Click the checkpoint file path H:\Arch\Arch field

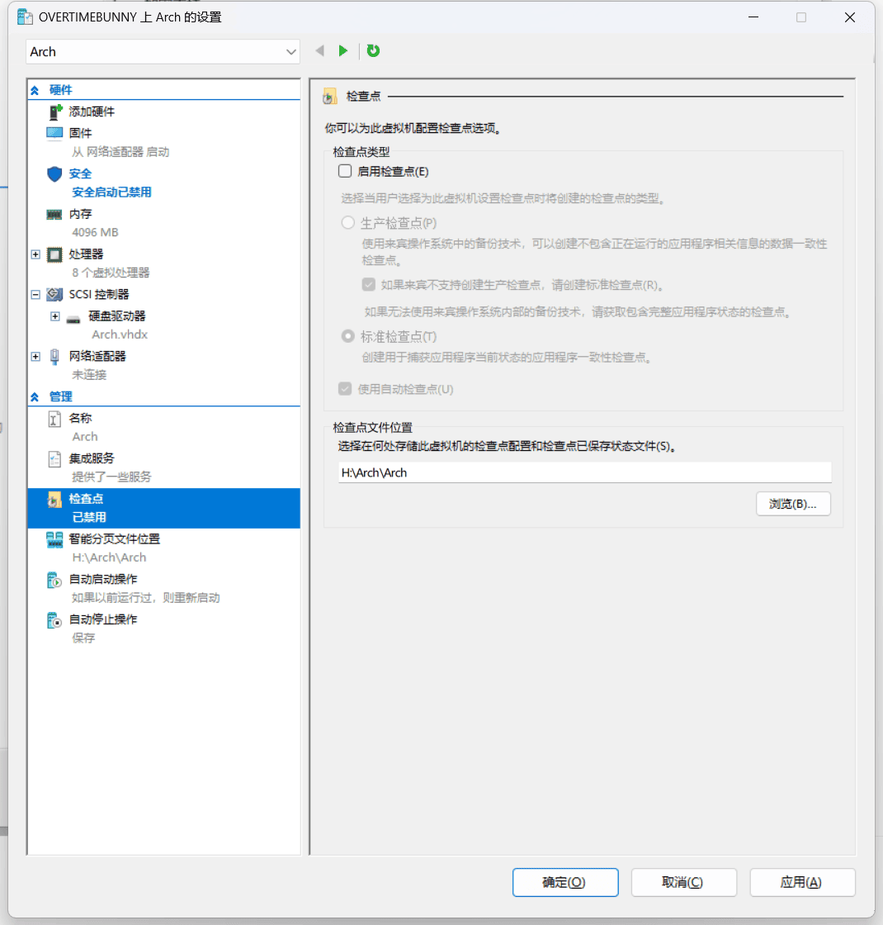point(584,473)
